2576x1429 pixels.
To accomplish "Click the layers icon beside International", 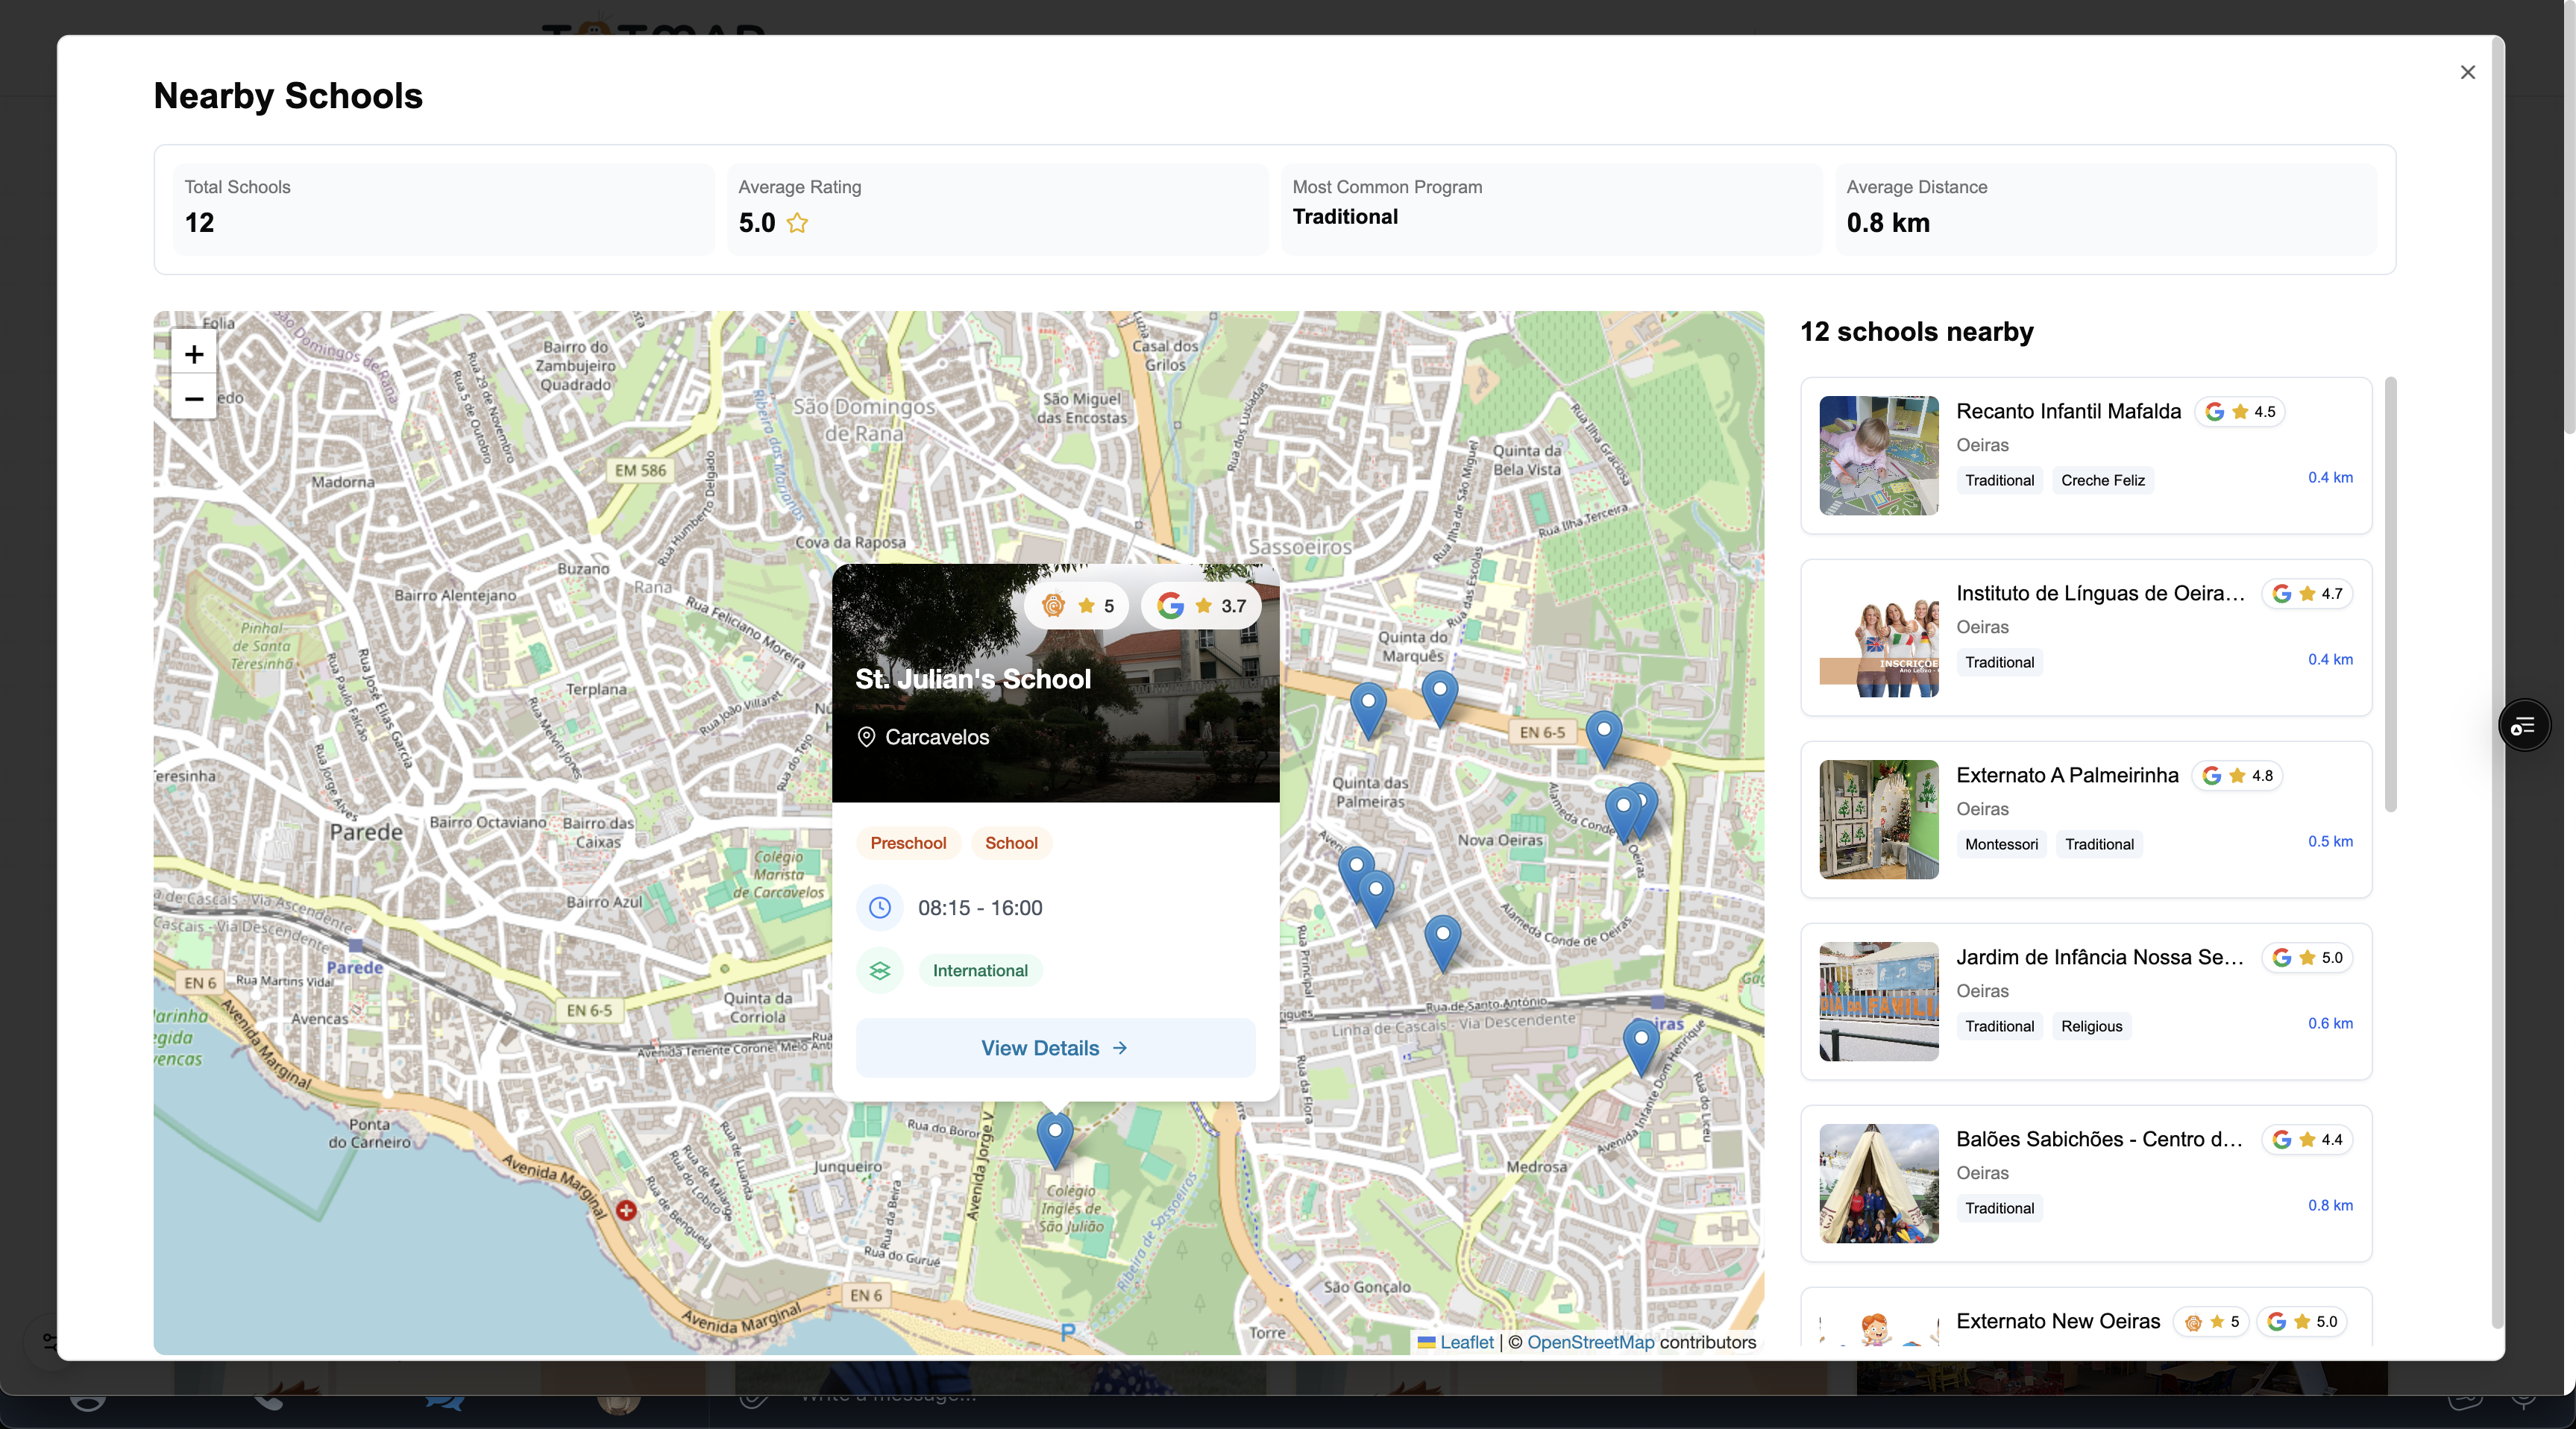I will [x=880, y=970].
